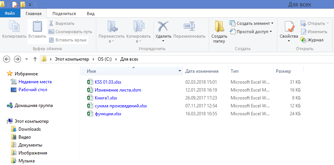Screen dimensions: 334x165
Task: Click Excel icon of Изменение листа.xlsm
Action: coord(90,90)
